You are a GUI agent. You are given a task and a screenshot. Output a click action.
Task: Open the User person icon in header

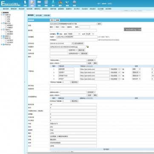coord(53,3)
